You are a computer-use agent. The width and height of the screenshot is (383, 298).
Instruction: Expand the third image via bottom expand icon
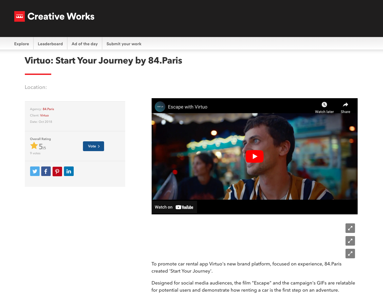pyautogui.click(x=350, y=254)
